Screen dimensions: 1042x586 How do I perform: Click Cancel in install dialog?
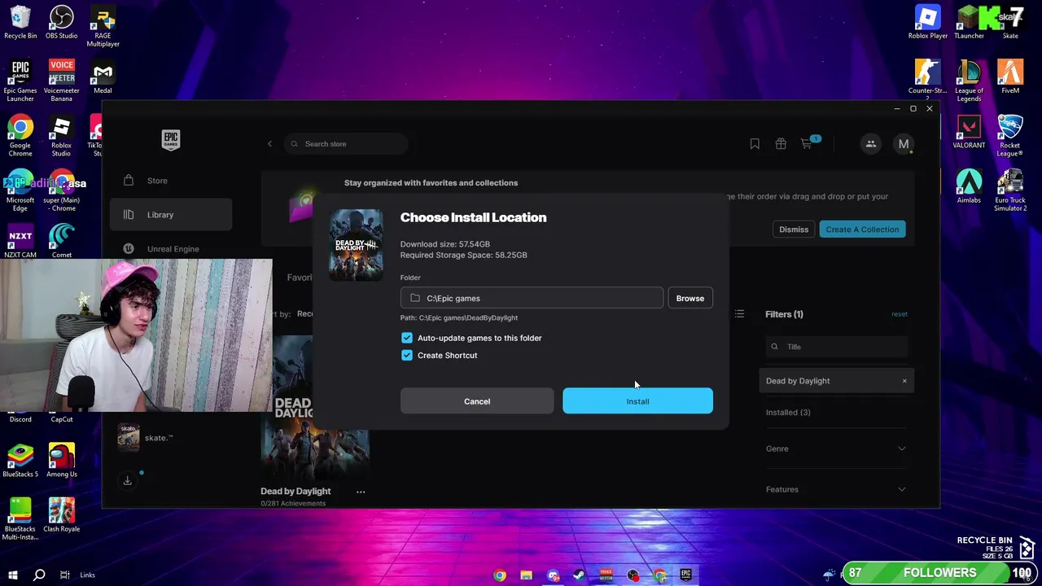tap(477, 401)
